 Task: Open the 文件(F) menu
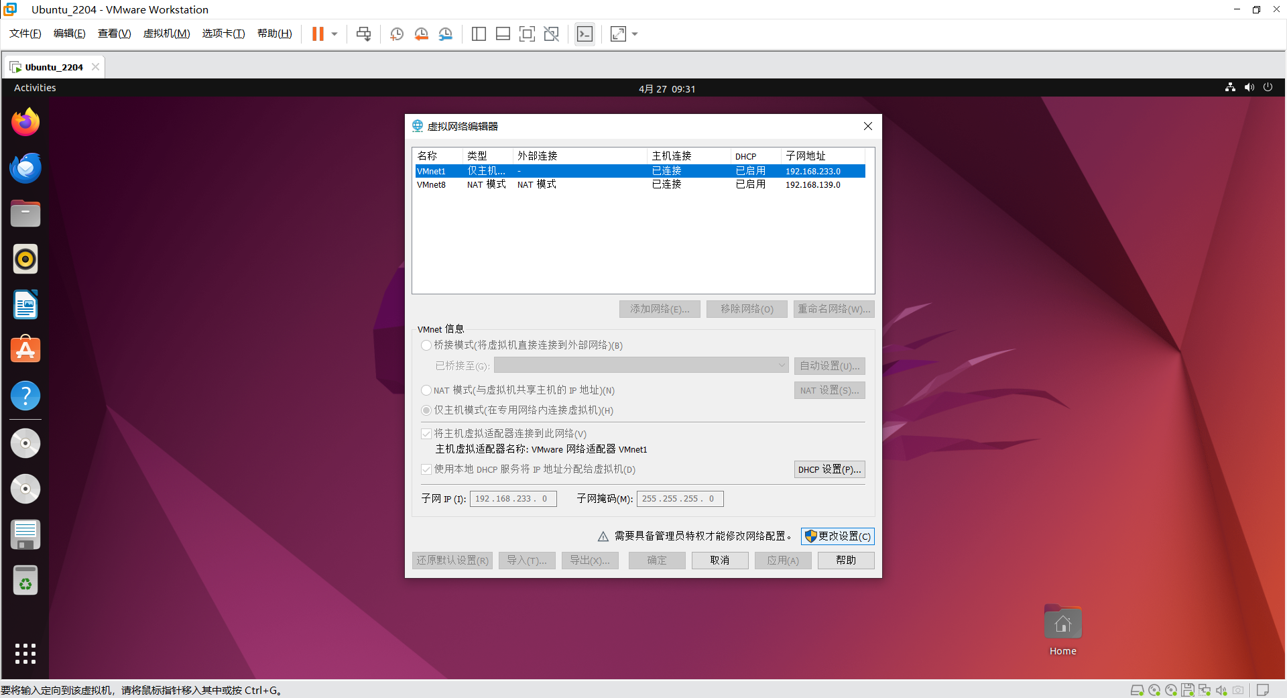pos(25,34)
